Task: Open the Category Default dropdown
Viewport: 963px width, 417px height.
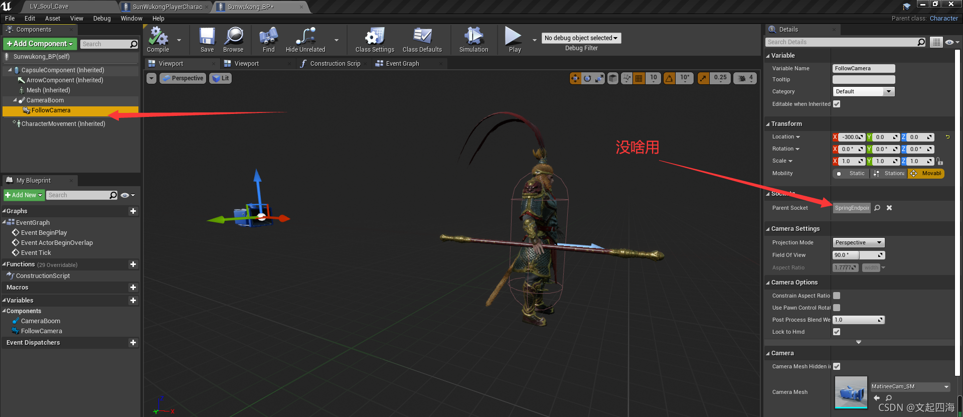Action: 864,92
